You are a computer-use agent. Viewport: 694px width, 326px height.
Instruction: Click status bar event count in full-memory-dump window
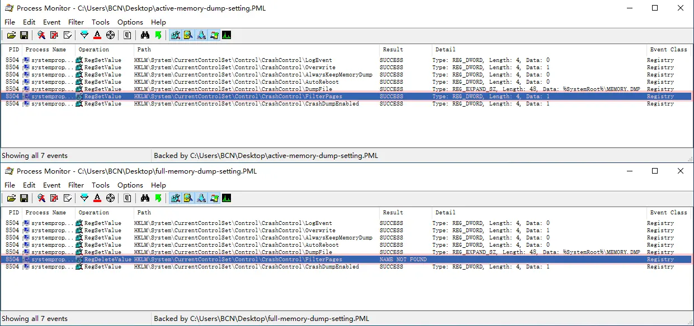35,319
